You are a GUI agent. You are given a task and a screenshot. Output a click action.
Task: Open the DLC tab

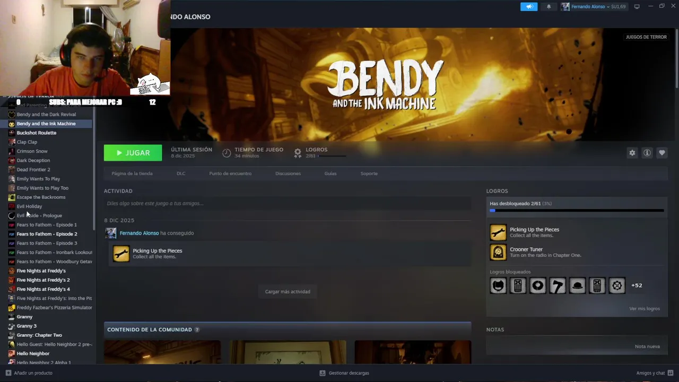181,173
